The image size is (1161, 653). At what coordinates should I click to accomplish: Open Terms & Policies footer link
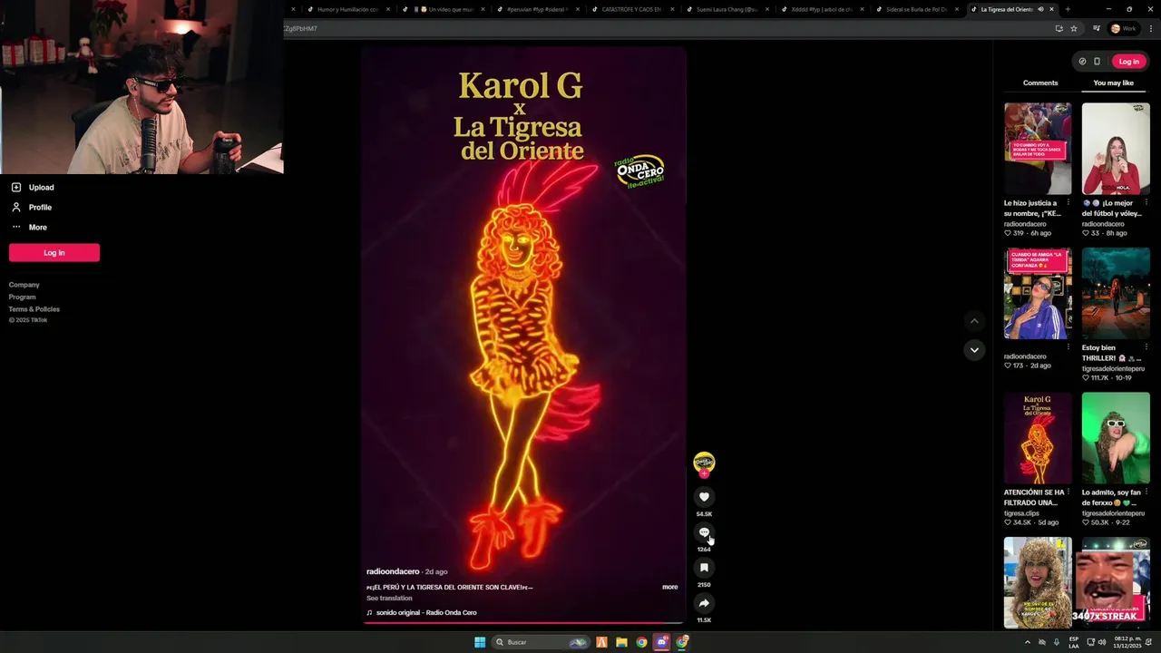34,309
